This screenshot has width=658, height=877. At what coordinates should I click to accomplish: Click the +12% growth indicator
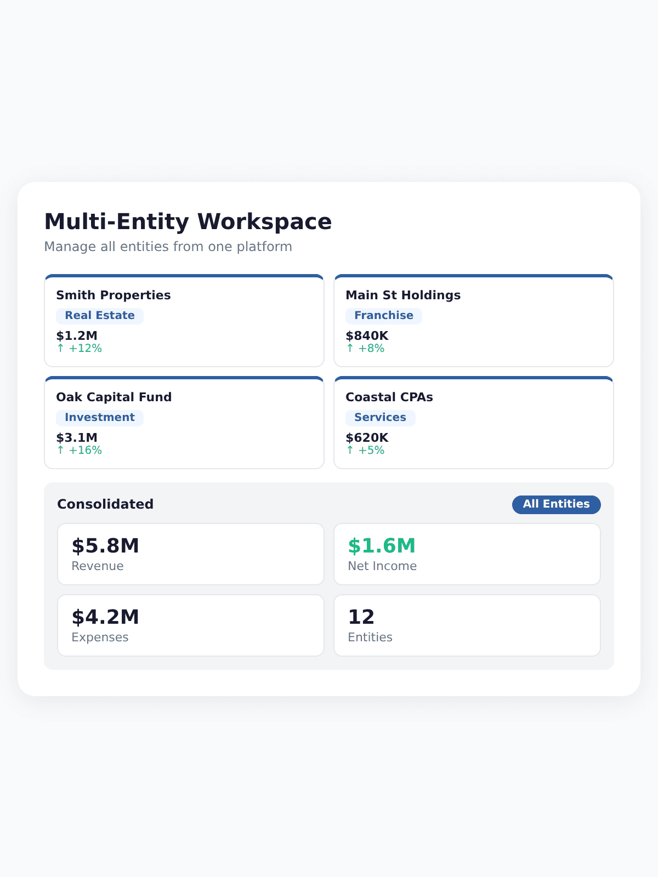[x=80, y=349]
